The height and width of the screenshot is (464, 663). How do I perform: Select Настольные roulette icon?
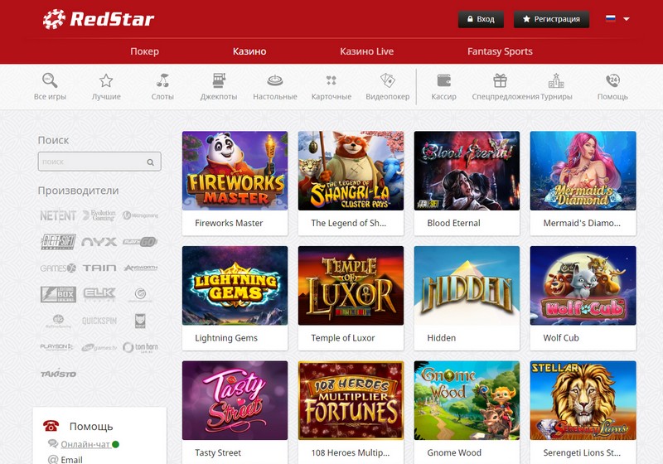coord(275,87)
